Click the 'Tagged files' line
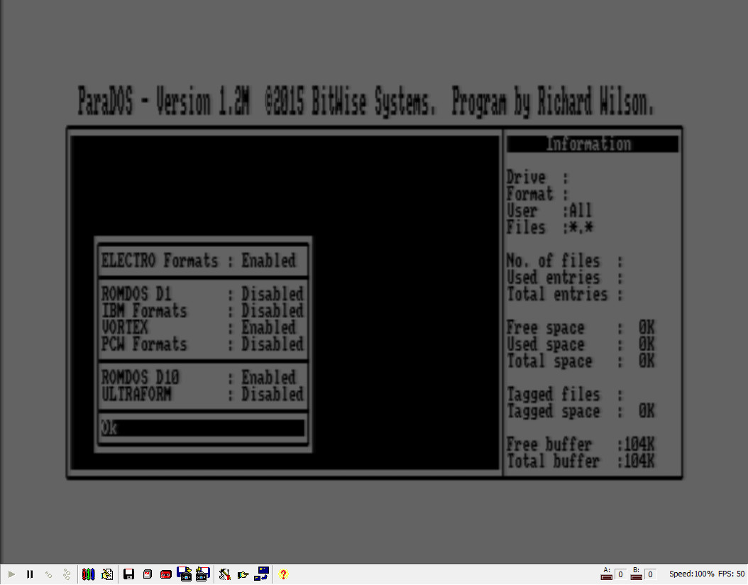 tap(565, 394)
